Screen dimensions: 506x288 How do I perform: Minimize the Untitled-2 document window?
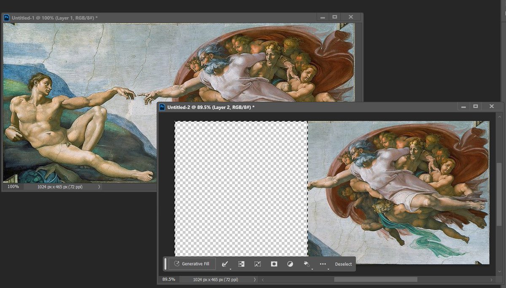click(x=463, y=107)
